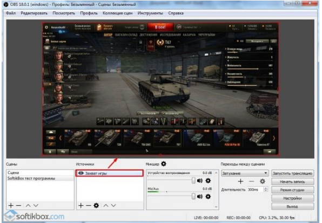The width and height of the screenshot is (322, 223).
Task: Open the Инструменты menu
Action: click(150, 13)
